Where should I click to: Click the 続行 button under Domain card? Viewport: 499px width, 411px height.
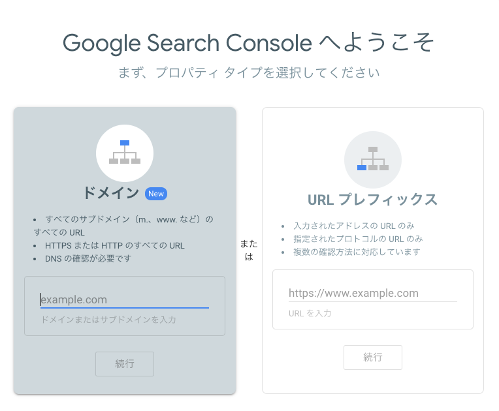125,363
